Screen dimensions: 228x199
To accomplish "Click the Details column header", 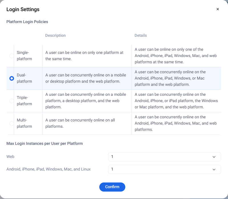I will pos(141,36).
